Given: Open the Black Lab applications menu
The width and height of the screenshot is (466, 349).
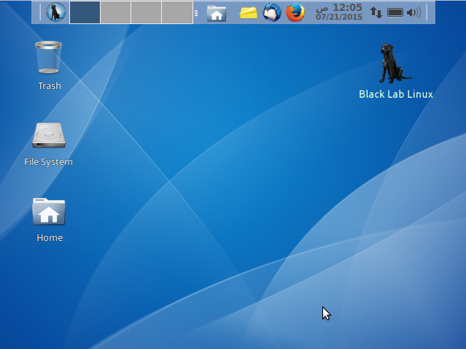Looking at the screenshot, I should pyautogui.click(x=56, y=12).
